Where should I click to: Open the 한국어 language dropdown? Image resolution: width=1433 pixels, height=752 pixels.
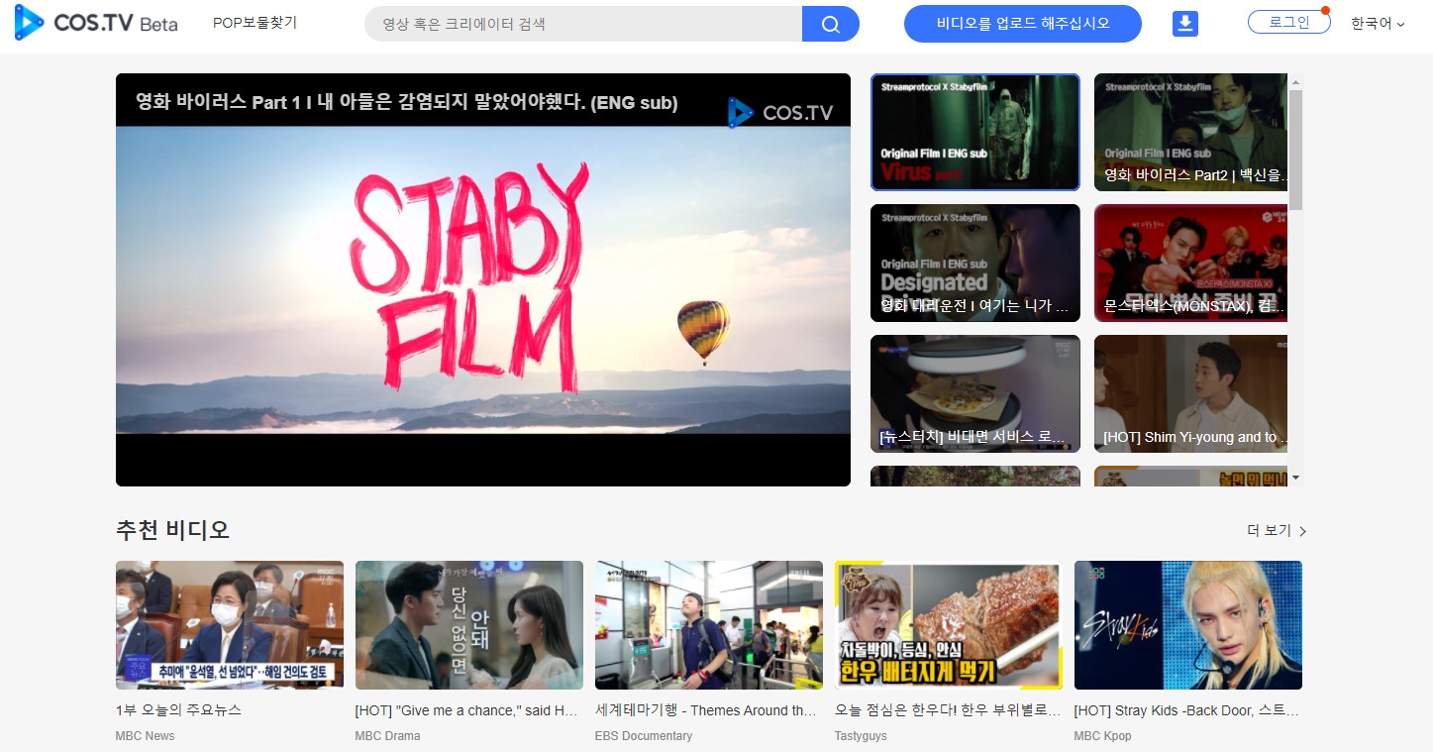point(1378,23)
